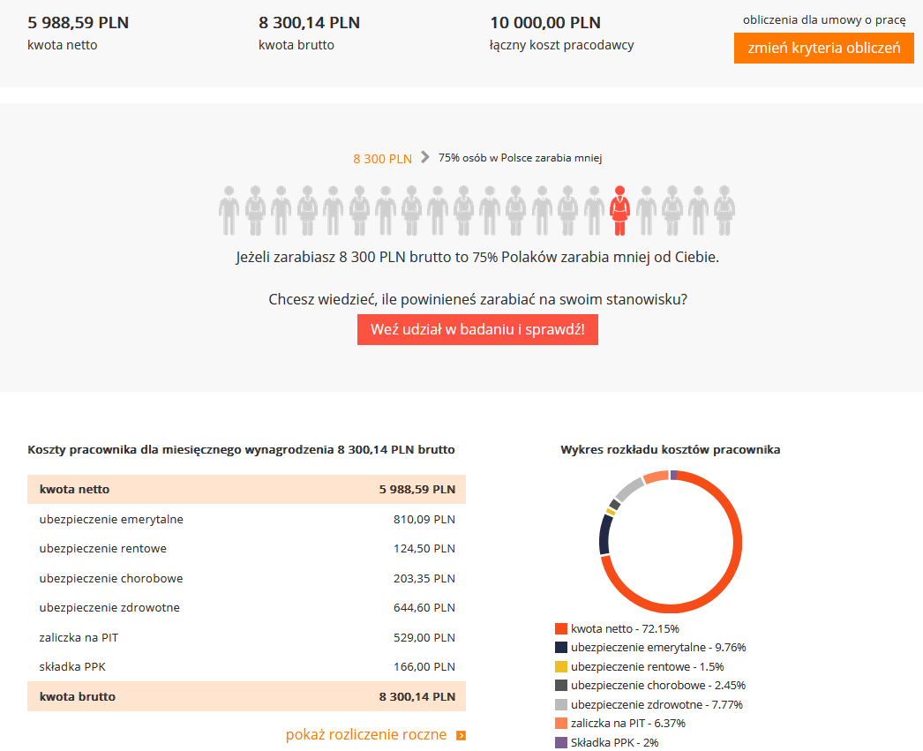
Task: Click the 'Wykres rozkładu kosztów pracownika' heading
Action: coord(671,450)
